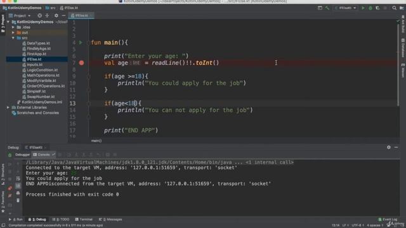Click the main() breadcrumb below editor
Viewport: 406px width, 228px height.
pyautogui.click(x=96, y=141)
